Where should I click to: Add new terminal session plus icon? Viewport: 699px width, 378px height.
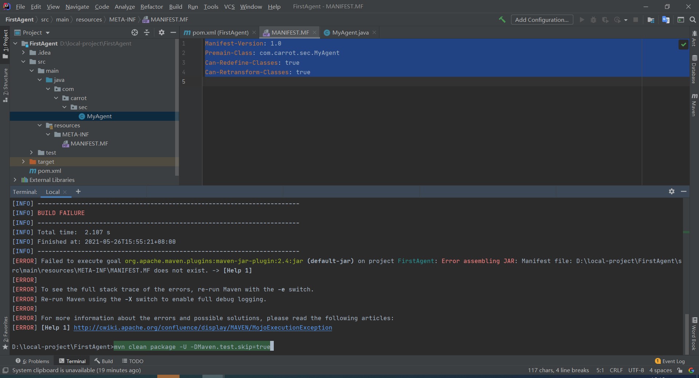(78, 191)
